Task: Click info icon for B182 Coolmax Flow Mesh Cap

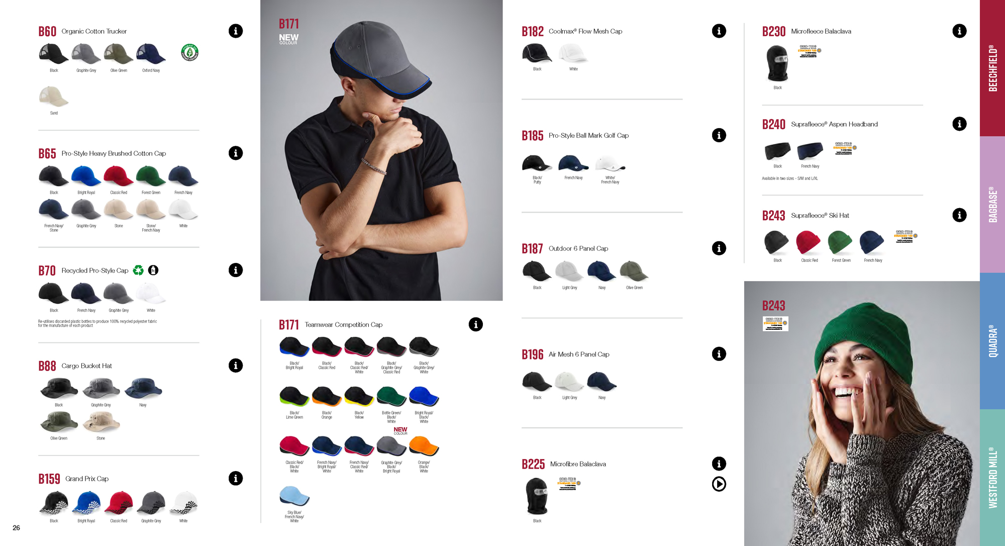Action: [x=719, y=31]
